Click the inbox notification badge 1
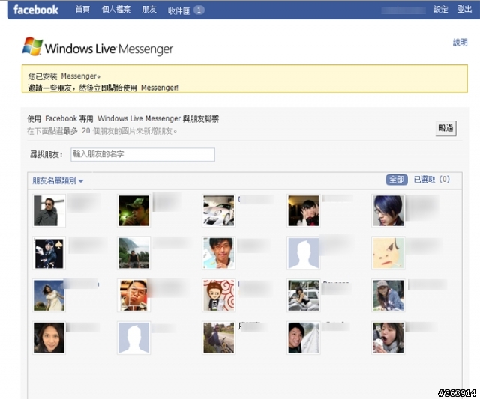480x399 pixels. coord(199,10)
